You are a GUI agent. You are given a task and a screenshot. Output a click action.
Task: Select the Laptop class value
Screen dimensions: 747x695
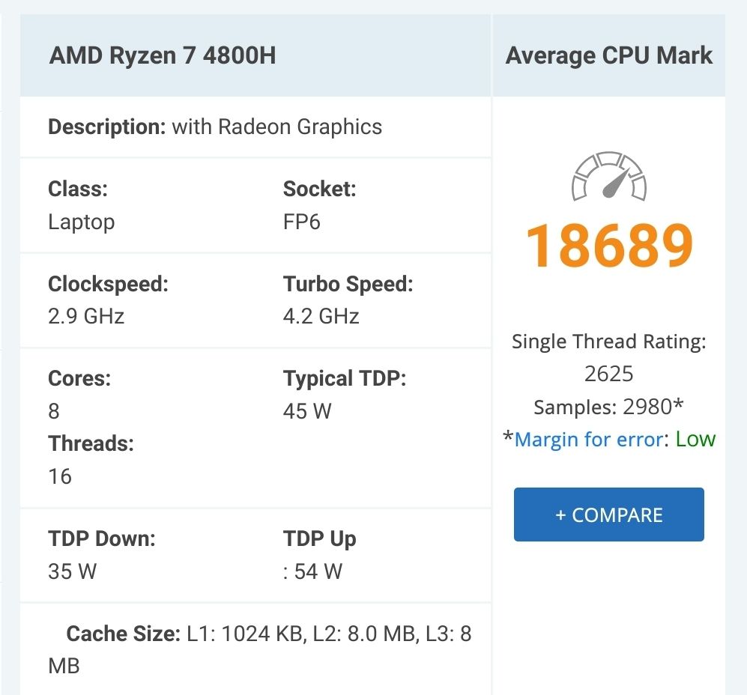click(82, 222)
